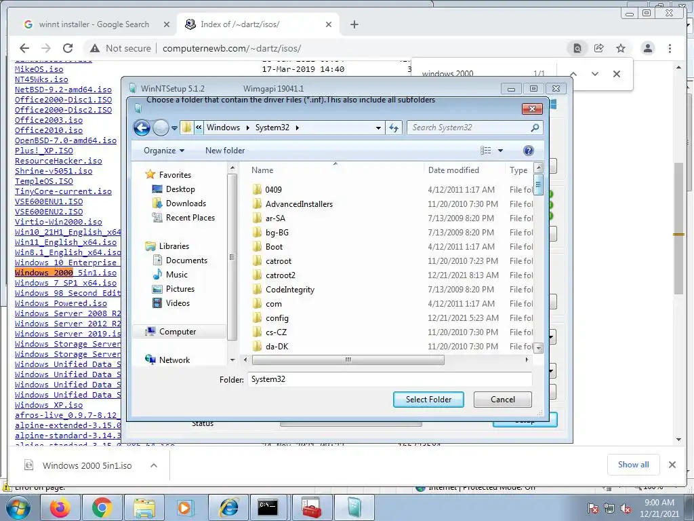Click New folder button
Image resolution: width=694 pixels, height=521 pixels.
tap(225, 151)
